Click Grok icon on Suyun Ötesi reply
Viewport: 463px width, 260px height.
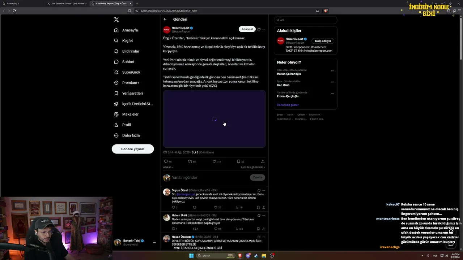(259, 190)
